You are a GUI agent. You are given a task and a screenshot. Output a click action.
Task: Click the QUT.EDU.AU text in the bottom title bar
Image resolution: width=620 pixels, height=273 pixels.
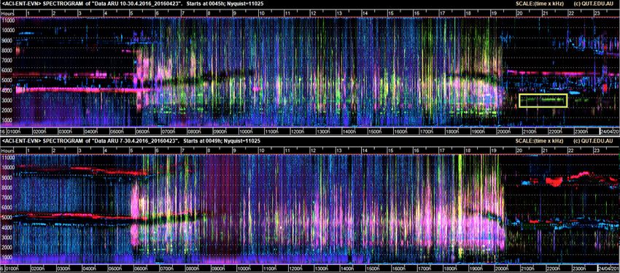[599, 141]
